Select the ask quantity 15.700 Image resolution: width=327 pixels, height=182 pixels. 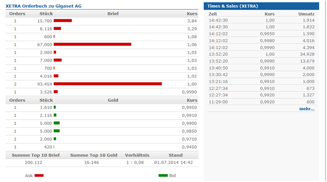(x=45, y=21)
